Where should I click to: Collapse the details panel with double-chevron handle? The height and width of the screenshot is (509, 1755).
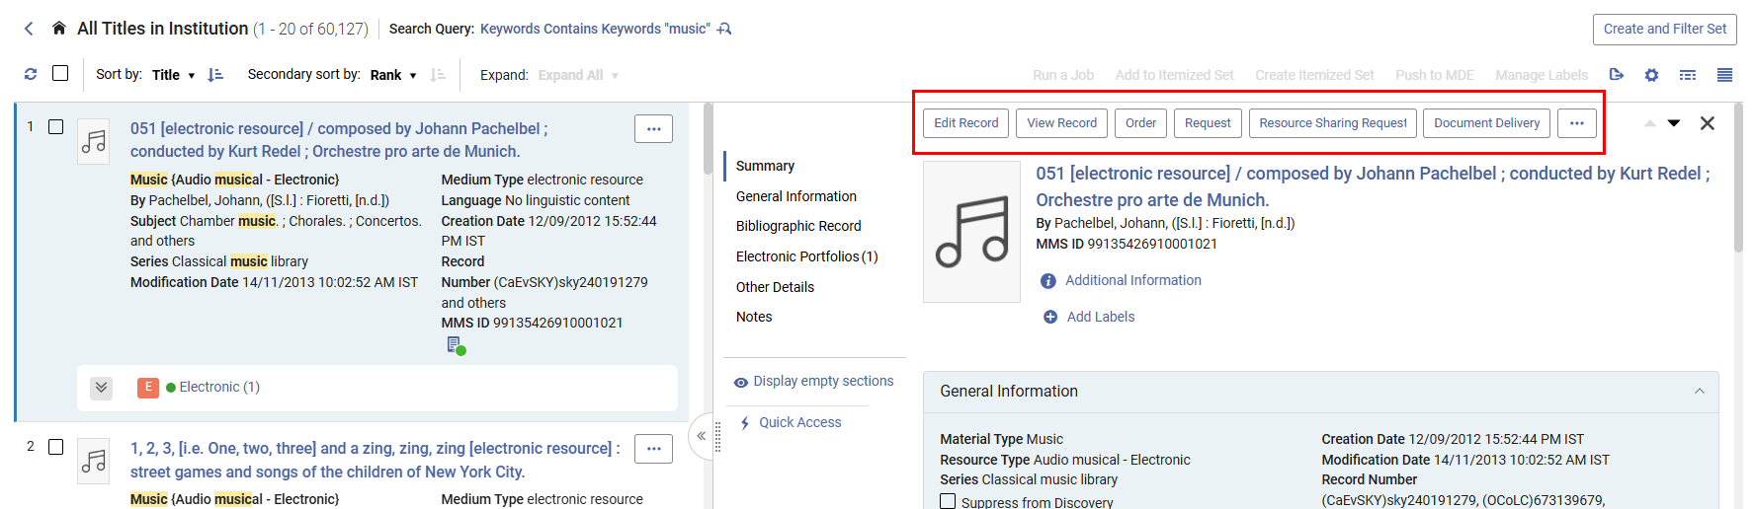click(x=701, y=436)
